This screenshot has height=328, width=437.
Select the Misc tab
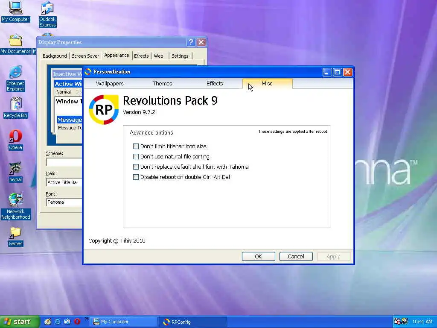[267, 83]
